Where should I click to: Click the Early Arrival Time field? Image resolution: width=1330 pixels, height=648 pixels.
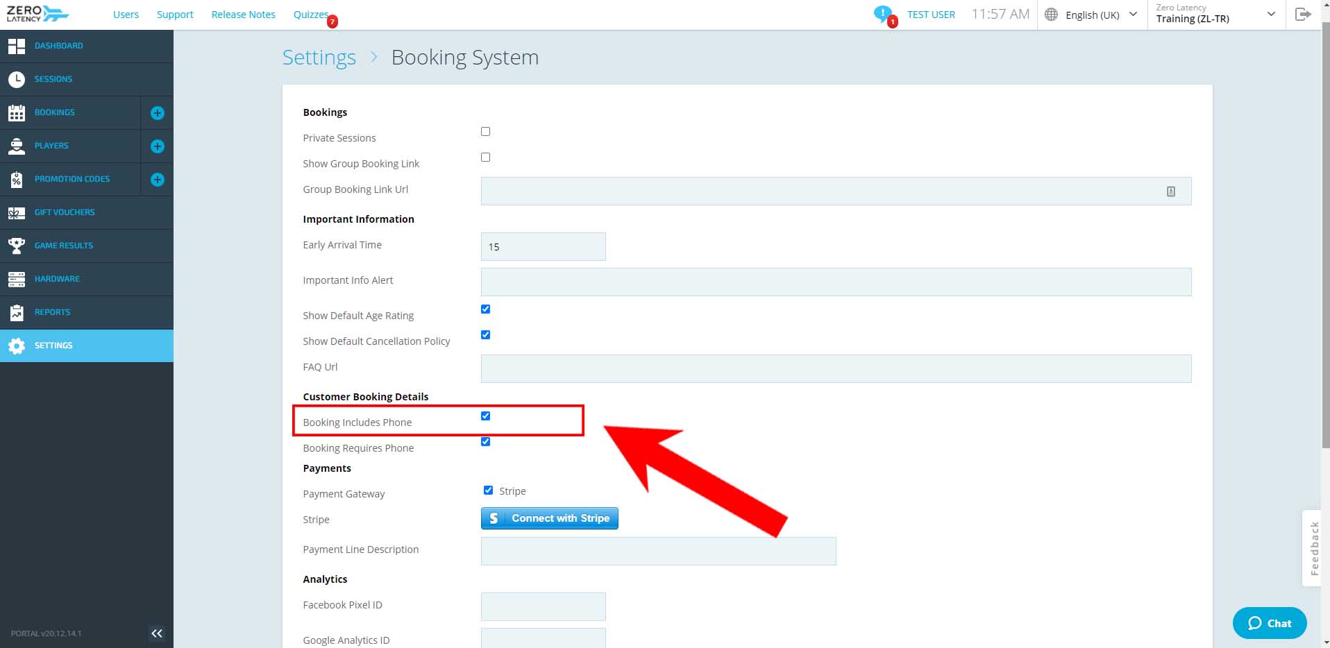[x=543, y=246]
